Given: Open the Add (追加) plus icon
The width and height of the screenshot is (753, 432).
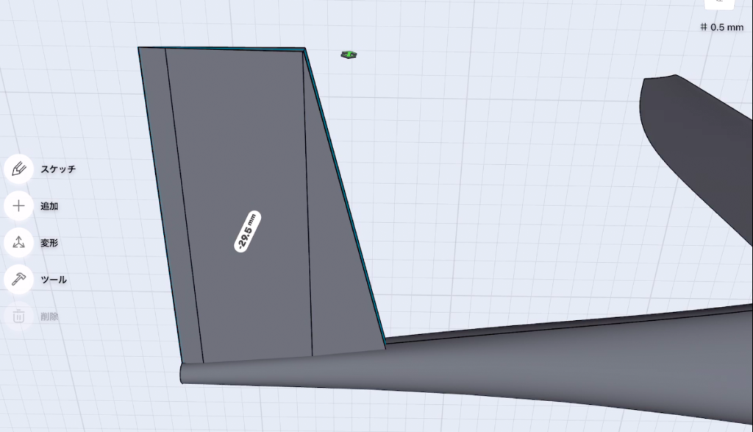Looking at the screenshot, I should [18, 206].
